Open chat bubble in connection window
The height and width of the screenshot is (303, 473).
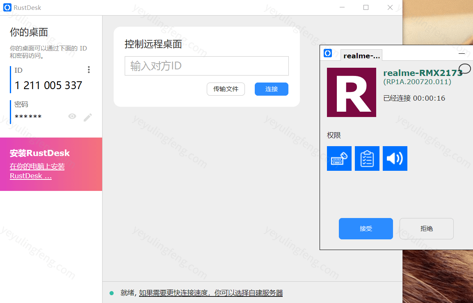464,69
